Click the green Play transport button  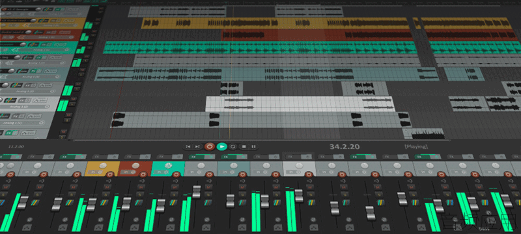tap(221, 146)
